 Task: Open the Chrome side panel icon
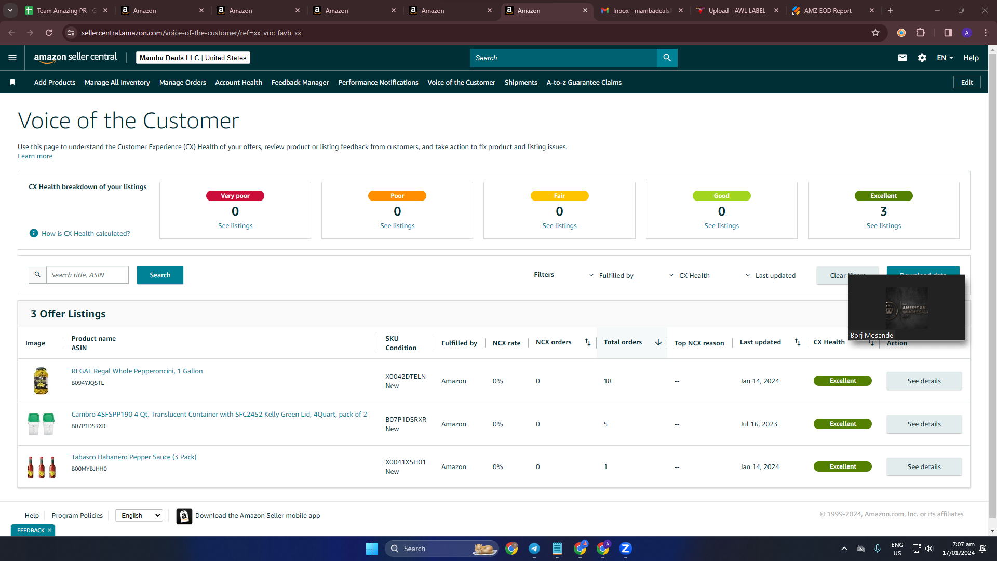[948, 33]
